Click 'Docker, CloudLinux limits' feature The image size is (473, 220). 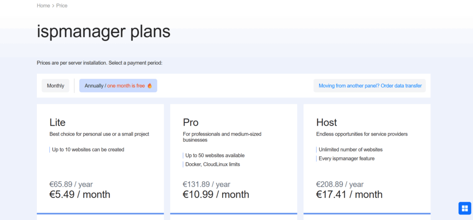[x=212, y=165]
